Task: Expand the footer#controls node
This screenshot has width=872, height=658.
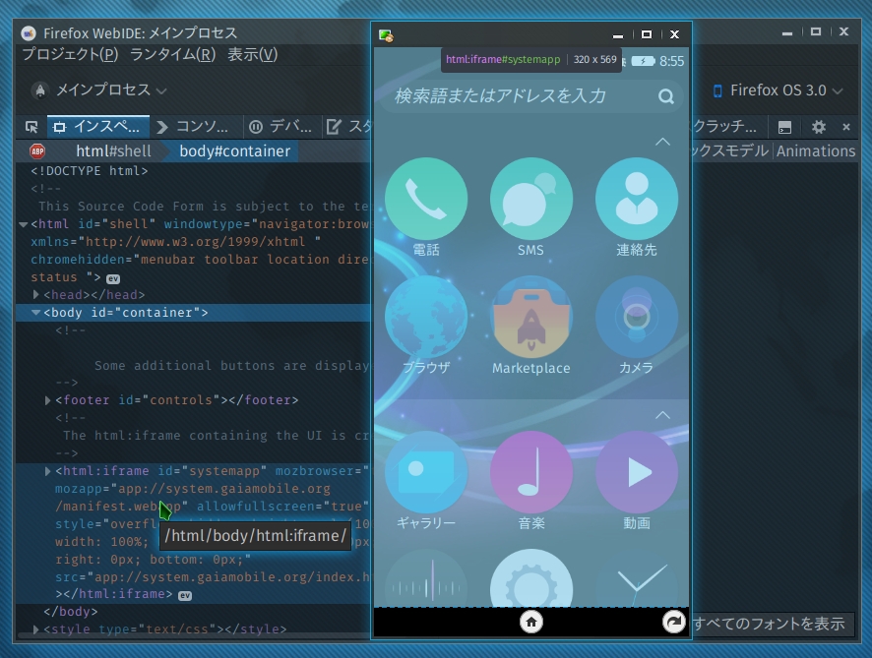Action: [x=48, y=400]
